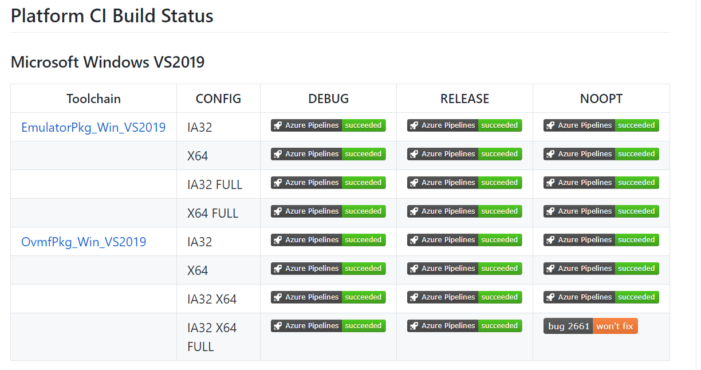Open the bug 2661 won't fix badge
Image resolution: width=701 pixels, height=370 pixels.
(x=590, y=326)
